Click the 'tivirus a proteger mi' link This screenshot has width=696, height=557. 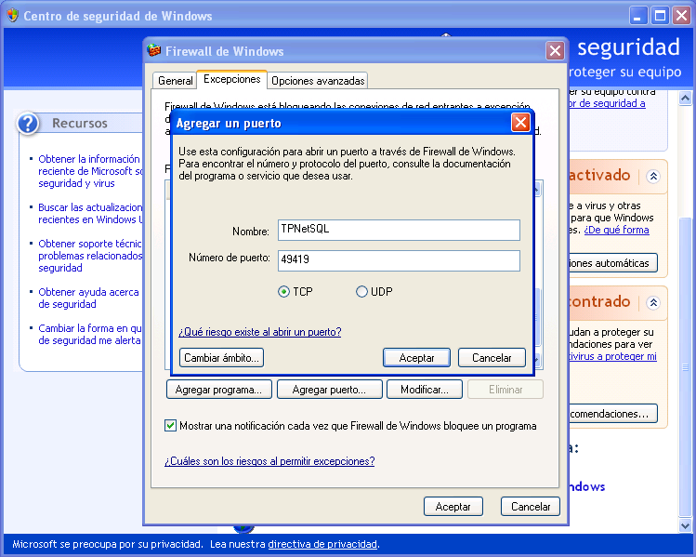tap(613, 356)
